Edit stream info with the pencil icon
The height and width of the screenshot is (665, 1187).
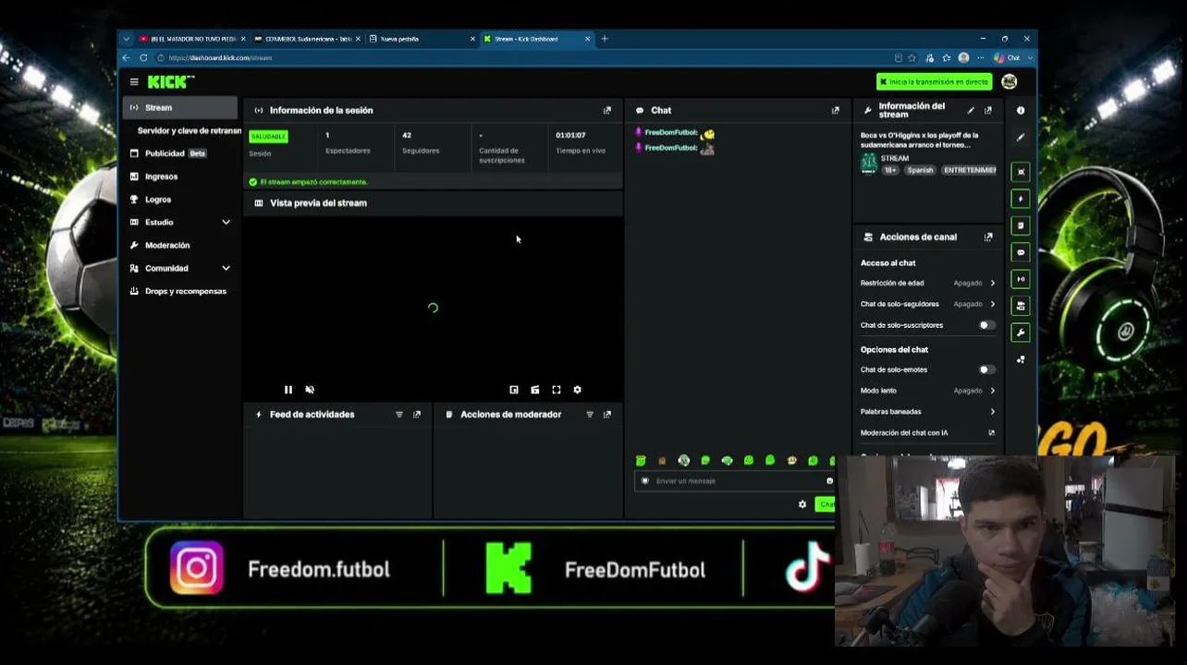point(971,111)
